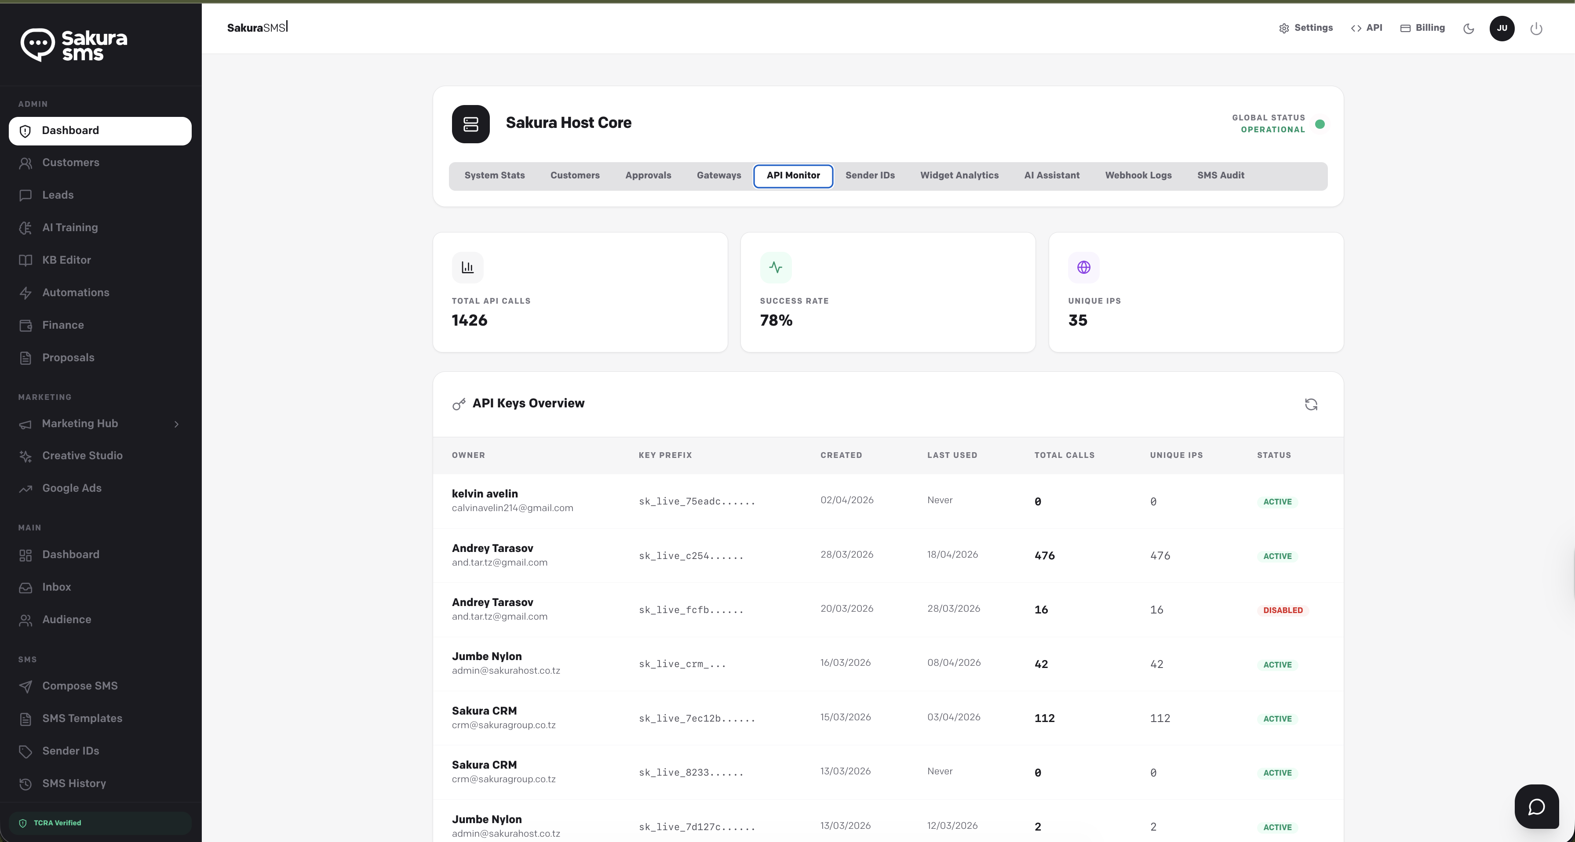Screen dimensions: 1575x842
Task: Click the Global Status green indicator
Action: (1320, 124)
